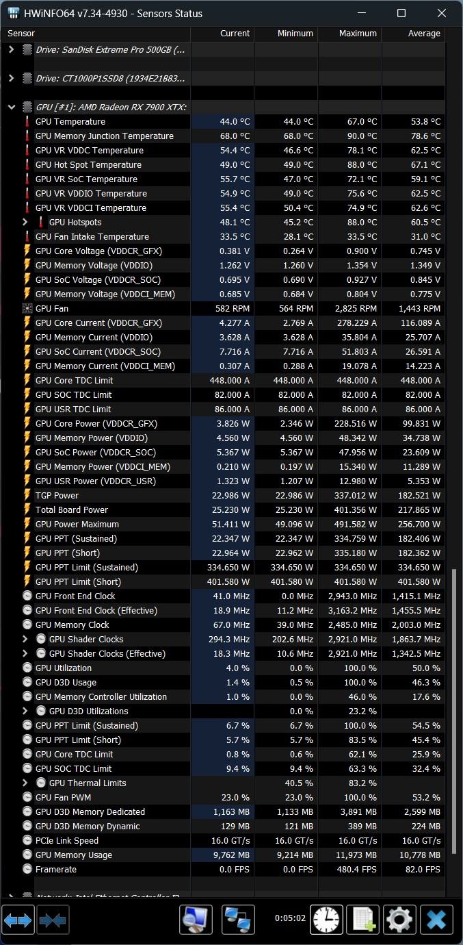Expand the CT1000P1SSD8 drive section

pos(11,79)
